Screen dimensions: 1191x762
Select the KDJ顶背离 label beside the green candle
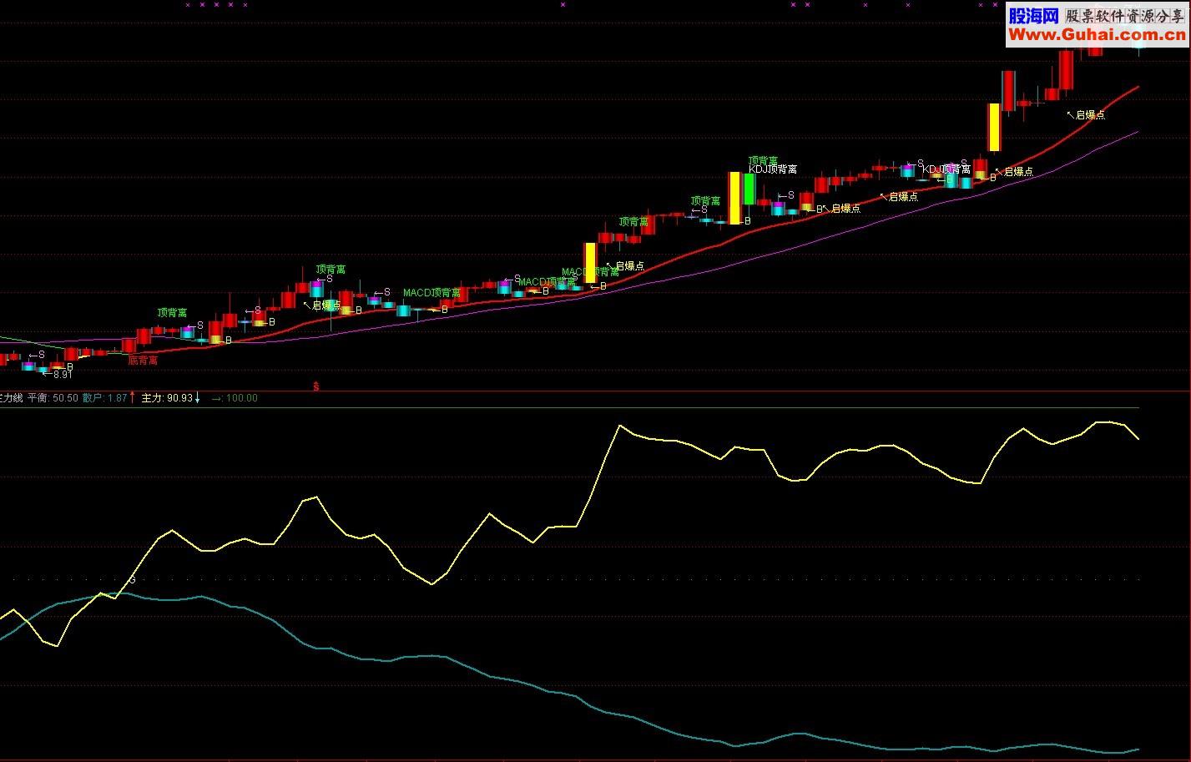pos(773,169)
